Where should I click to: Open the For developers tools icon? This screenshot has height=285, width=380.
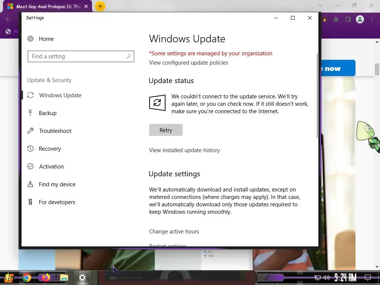point(30,202)
